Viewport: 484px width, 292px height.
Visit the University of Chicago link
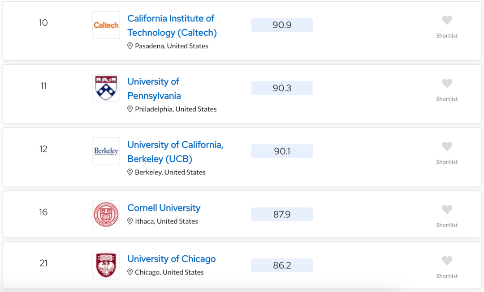pyautogui.click(x=171, y=259)
